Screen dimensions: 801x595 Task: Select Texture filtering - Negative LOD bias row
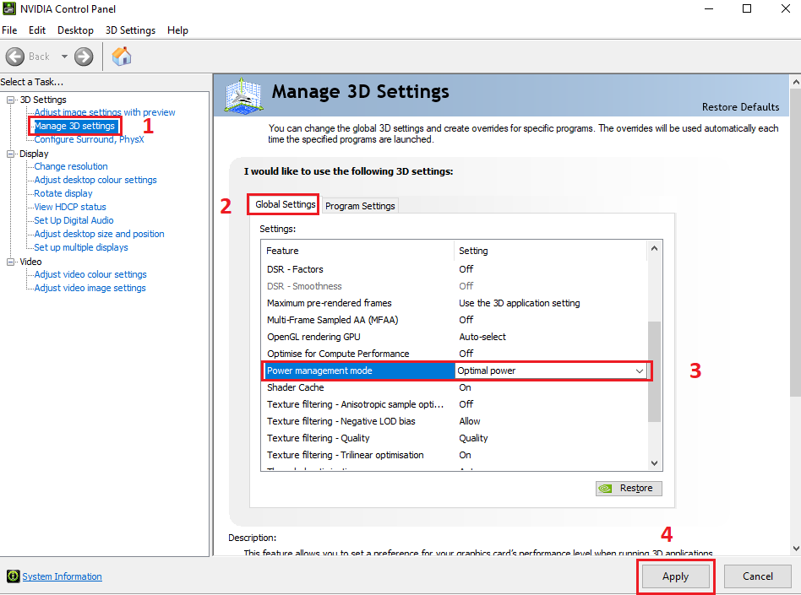click(x=454, y=421)
